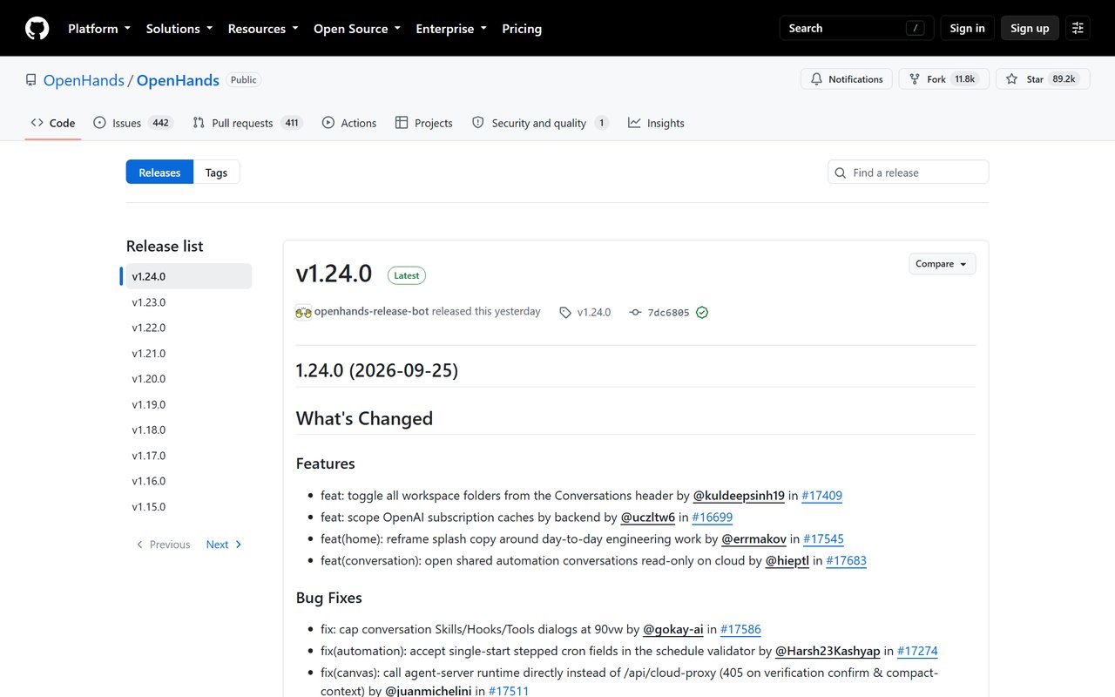Go to Next page of releases

[x=225, y=545]
